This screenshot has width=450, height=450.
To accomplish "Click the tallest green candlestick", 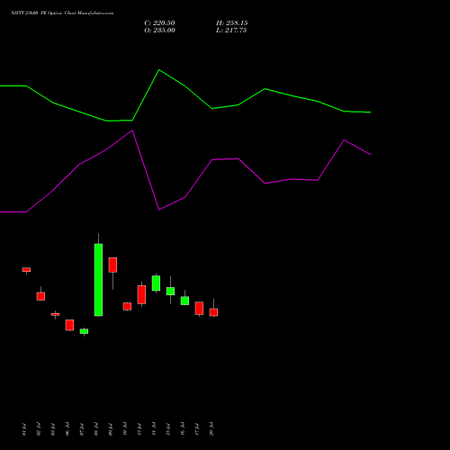I will (98, 280).
